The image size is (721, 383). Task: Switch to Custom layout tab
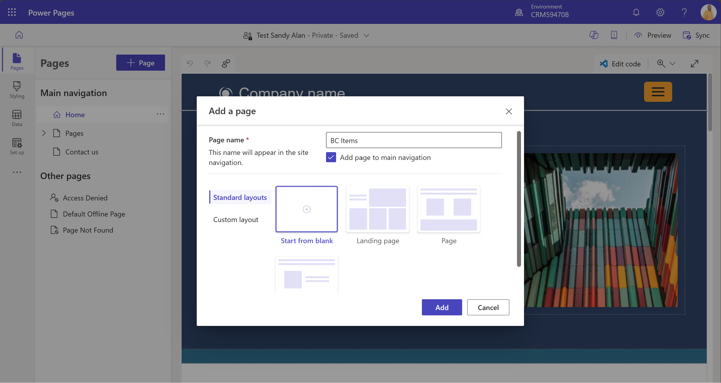[x=235, y=219]
